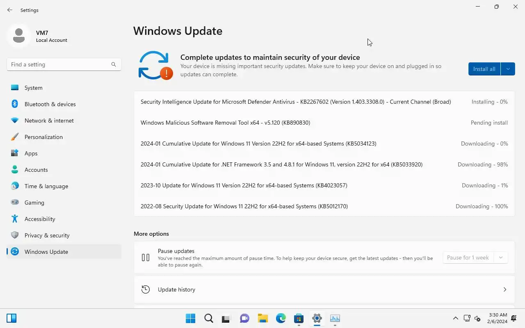
Task: Expand Update history chevron
Action: pos(505,289)
